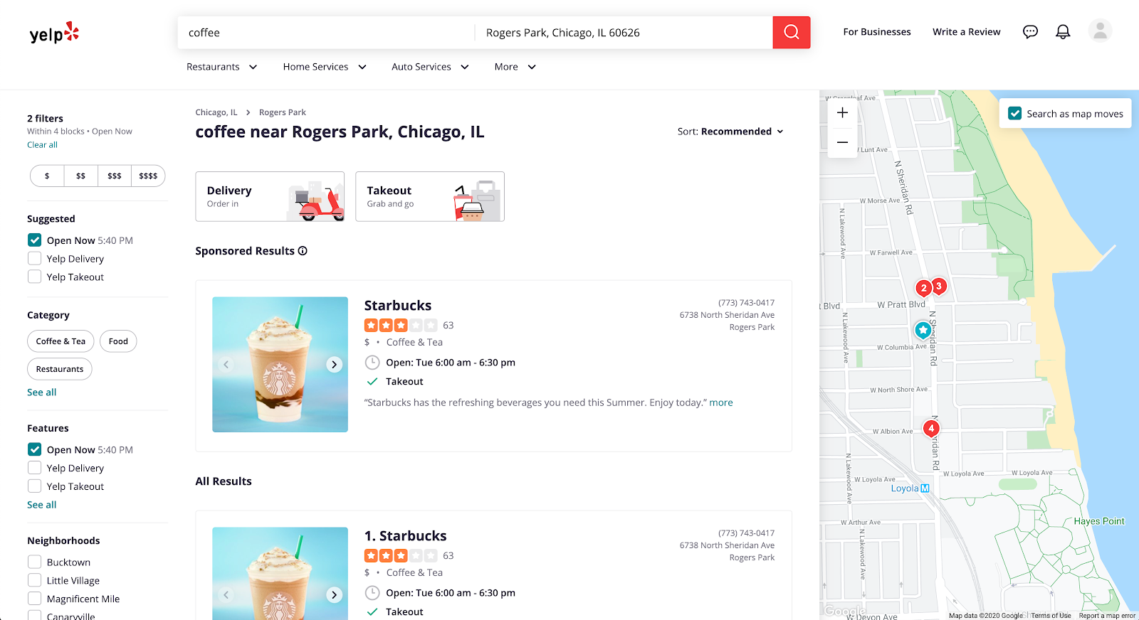Screen dimensions: 1139x620
Task: Select the $$ price filter
Action: click(80, 176)
